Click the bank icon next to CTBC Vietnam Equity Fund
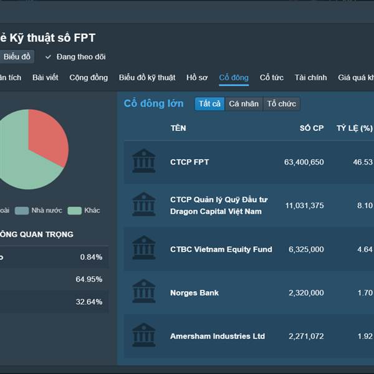This screenshot has height=374, width=374. click(x=144, y=247)
